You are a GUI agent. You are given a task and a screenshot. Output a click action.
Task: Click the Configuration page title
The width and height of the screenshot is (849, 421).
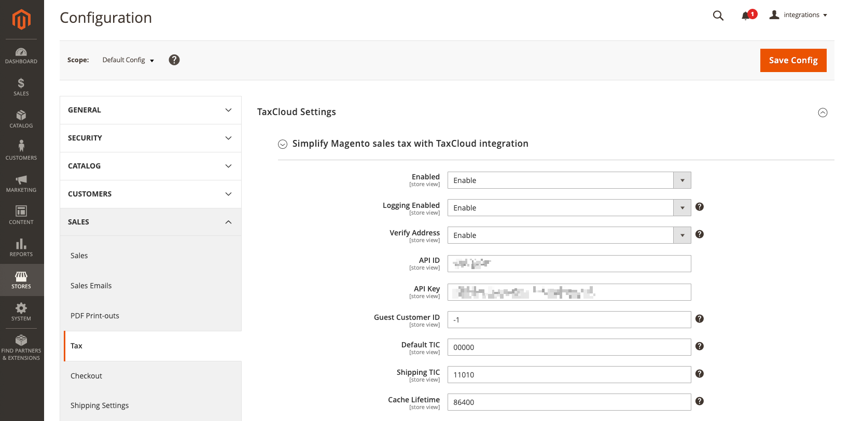click(x=106, y=18)
